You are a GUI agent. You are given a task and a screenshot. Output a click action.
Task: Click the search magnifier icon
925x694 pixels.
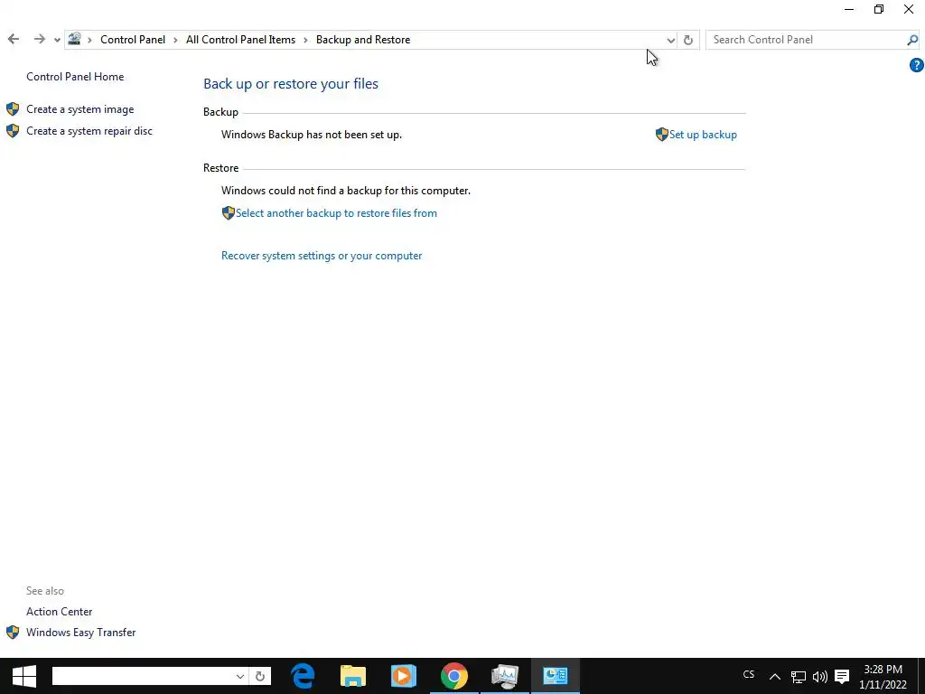click(912, 40)
